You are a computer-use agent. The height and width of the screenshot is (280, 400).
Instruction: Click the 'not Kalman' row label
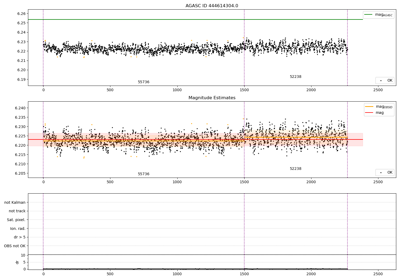(15, 202)
